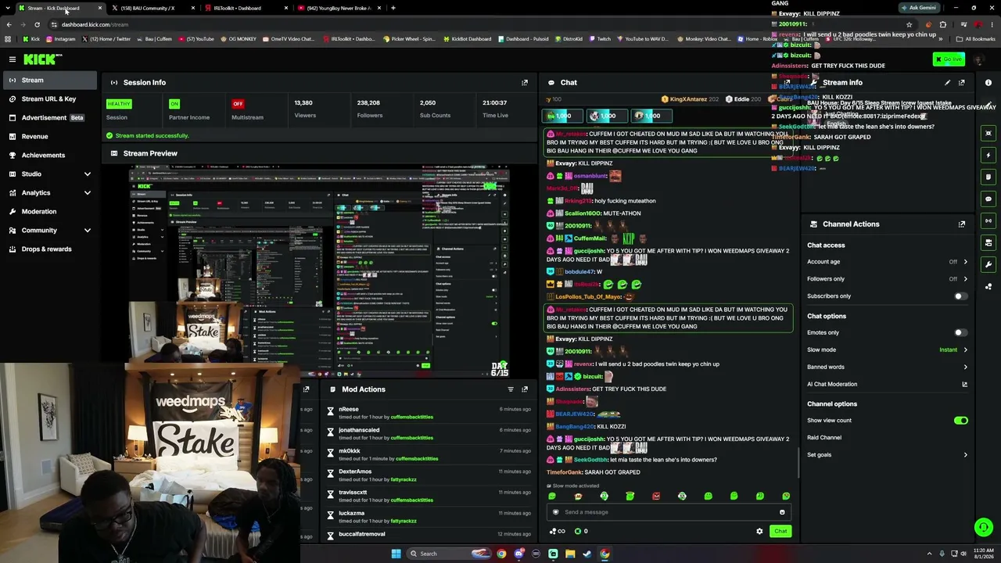Open the Kick hamburger sidebar menu
Image resolution: width=1001 pixels, height=563 pixels.
click(13, 59)
